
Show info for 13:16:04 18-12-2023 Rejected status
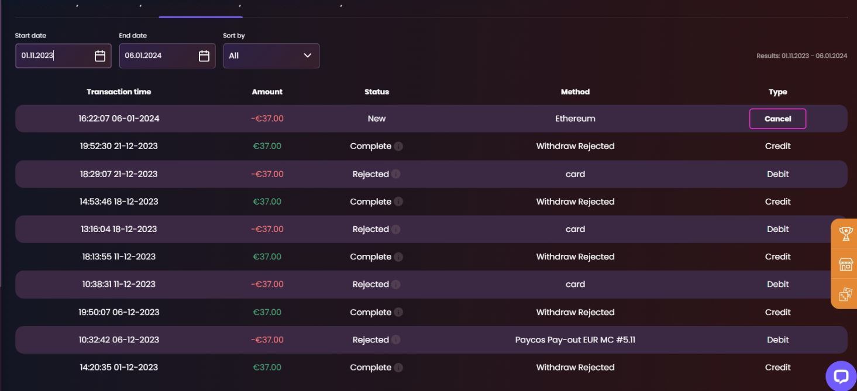pyautogui.click(x=396, y=229)
